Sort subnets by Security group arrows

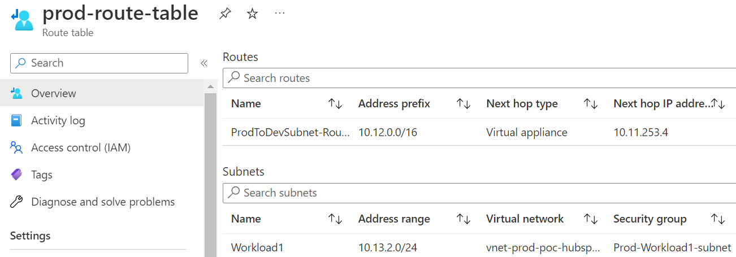pos(718,219)
